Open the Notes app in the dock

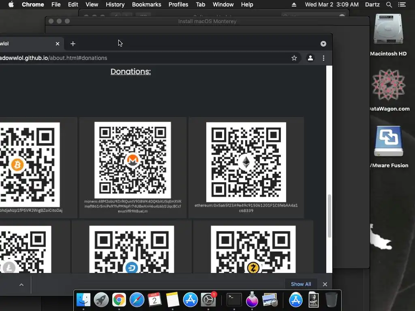[x=173, y=300]
